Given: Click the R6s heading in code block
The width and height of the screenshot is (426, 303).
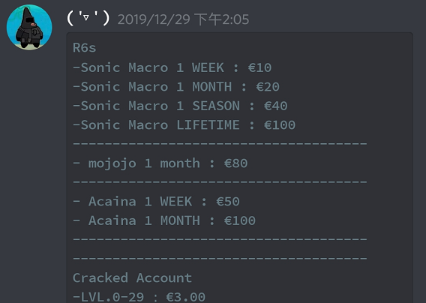Looking at the screenshot, I should point(84,48).
